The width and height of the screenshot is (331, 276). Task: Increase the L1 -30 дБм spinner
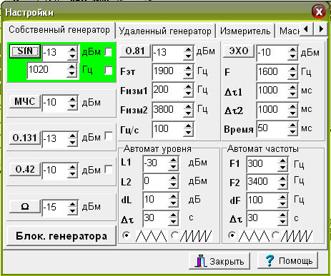173,160
